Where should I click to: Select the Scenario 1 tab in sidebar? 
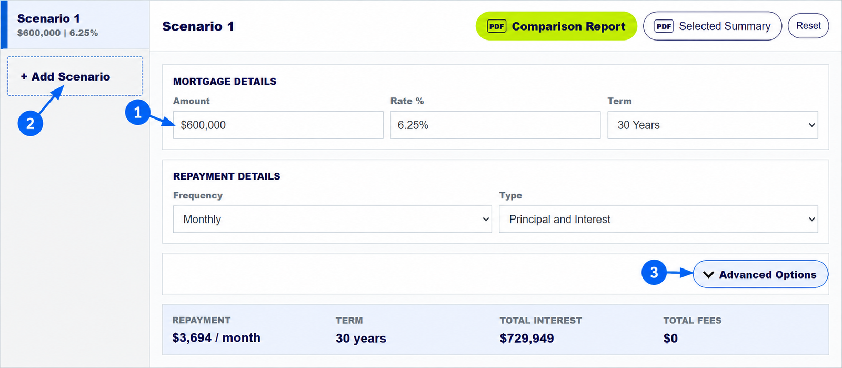coord(75,25)
